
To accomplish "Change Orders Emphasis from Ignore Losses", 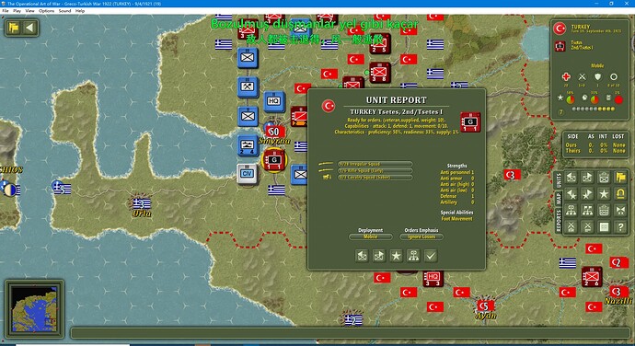I will 421,236.
